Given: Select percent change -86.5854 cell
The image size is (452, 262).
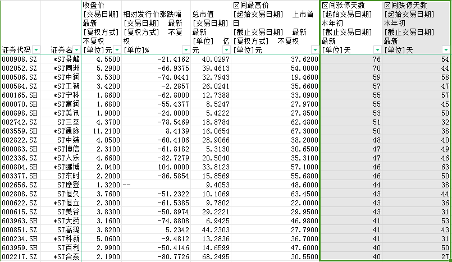Looking at the screenshot, I should click(x=156, y=176).
